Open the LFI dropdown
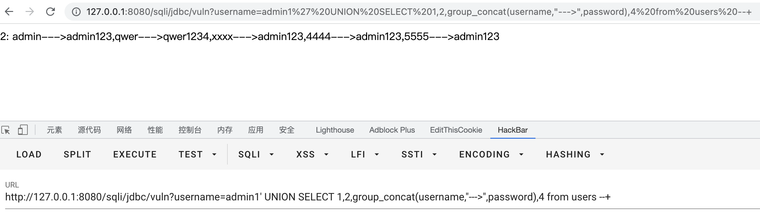Viewport: 760px width, 222px height. [x=365, y=155]
